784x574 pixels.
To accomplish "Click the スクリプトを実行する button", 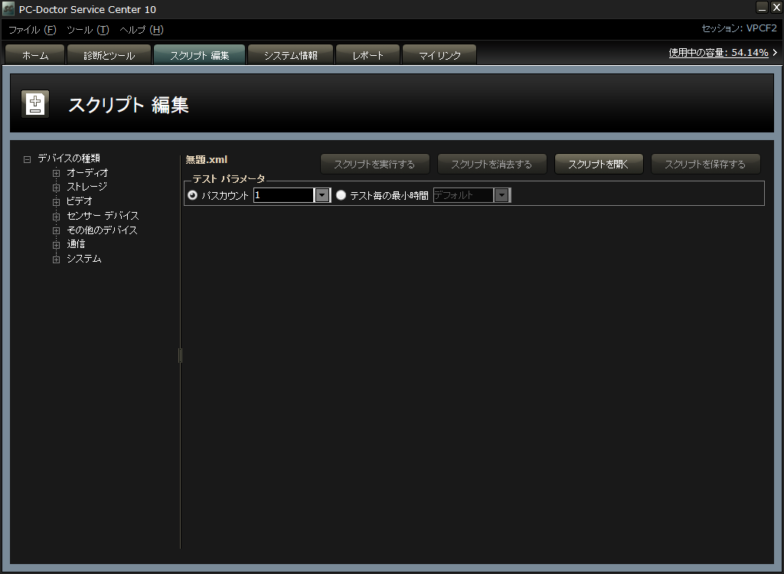I will 374,164.
